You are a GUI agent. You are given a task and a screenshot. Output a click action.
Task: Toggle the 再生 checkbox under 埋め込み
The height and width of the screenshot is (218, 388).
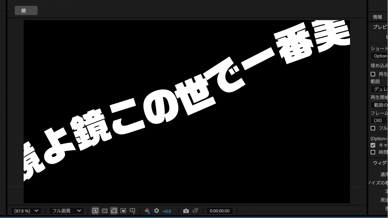coord(373,74)
